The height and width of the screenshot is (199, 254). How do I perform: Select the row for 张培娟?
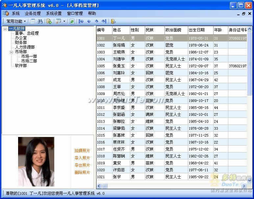[x=172, y=45]
